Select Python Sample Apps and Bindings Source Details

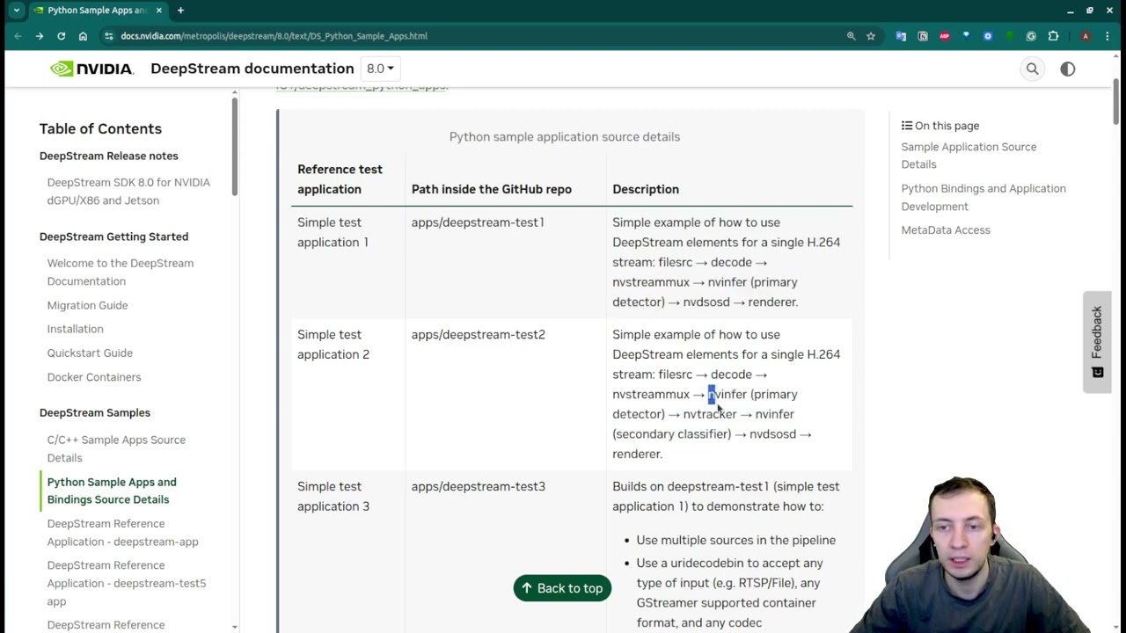pos(112,491)
